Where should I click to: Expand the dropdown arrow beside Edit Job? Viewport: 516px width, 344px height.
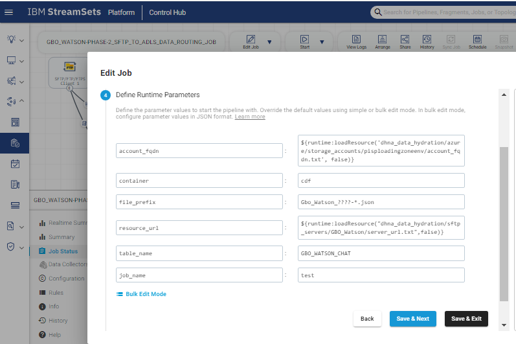270,42
